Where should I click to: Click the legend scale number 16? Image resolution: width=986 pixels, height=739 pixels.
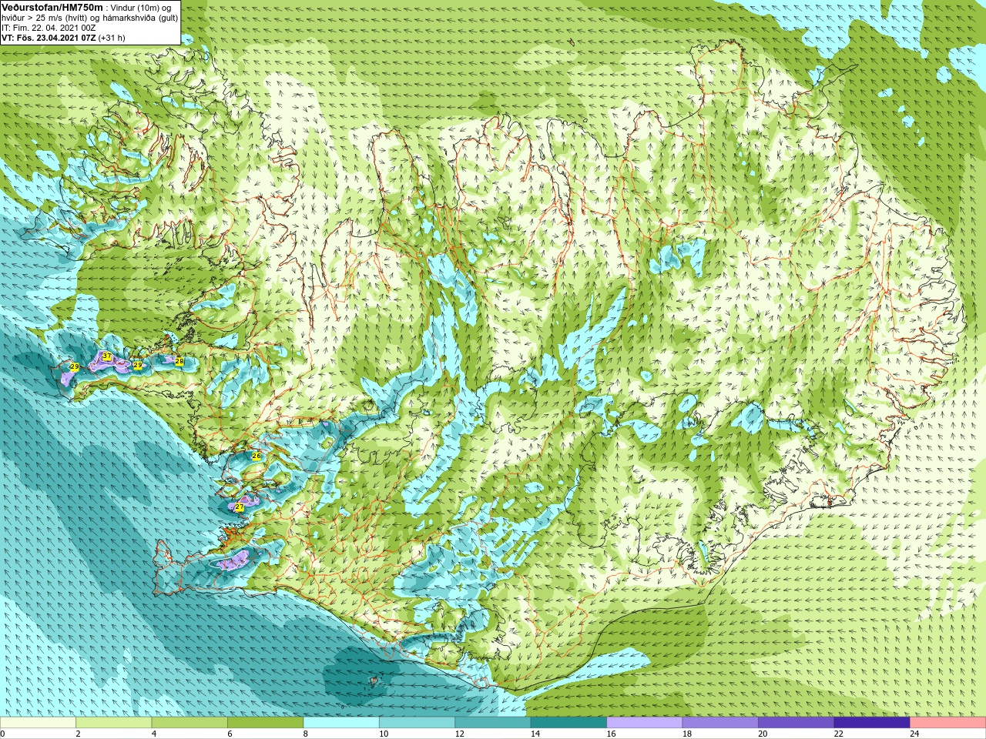coord(612,734)
